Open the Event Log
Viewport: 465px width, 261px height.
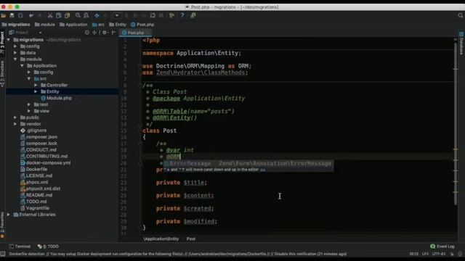(442, 246)
